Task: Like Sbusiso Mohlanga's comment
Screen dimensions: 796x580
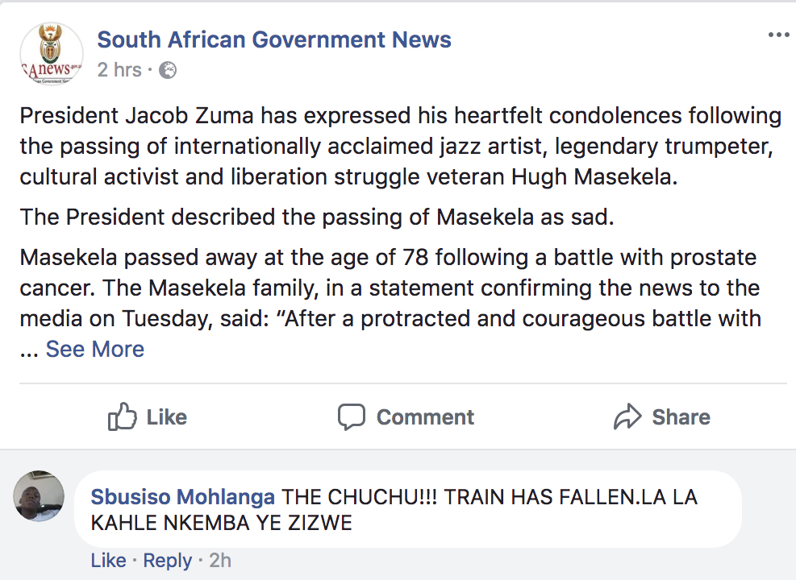Action: 109,561
